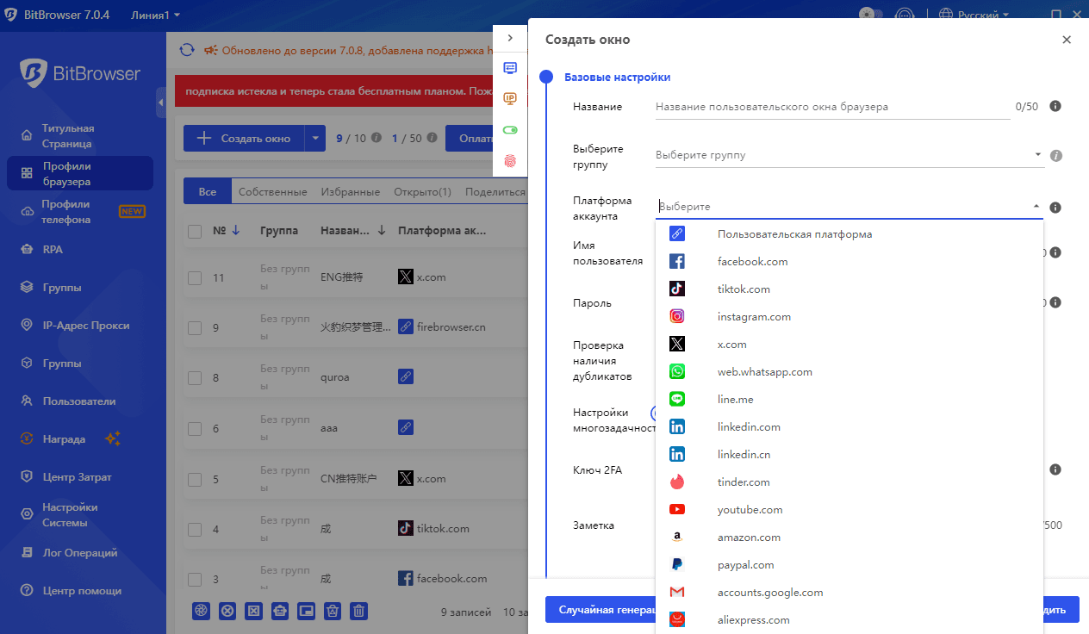Screen dimensions: 1089x634
Task: Click the fingerprint icon in side strip
Action: (510, 160)
